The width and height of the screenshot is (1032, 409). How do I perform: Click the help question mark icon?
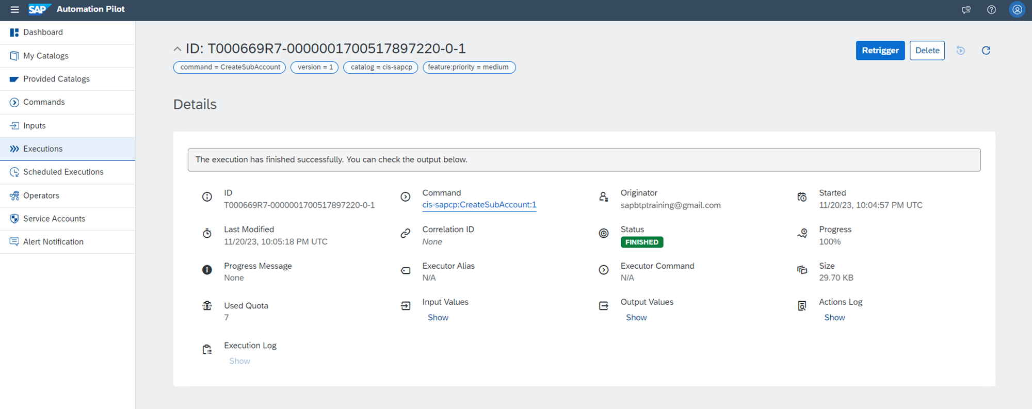pyautogui.click(x=991, y=9)
